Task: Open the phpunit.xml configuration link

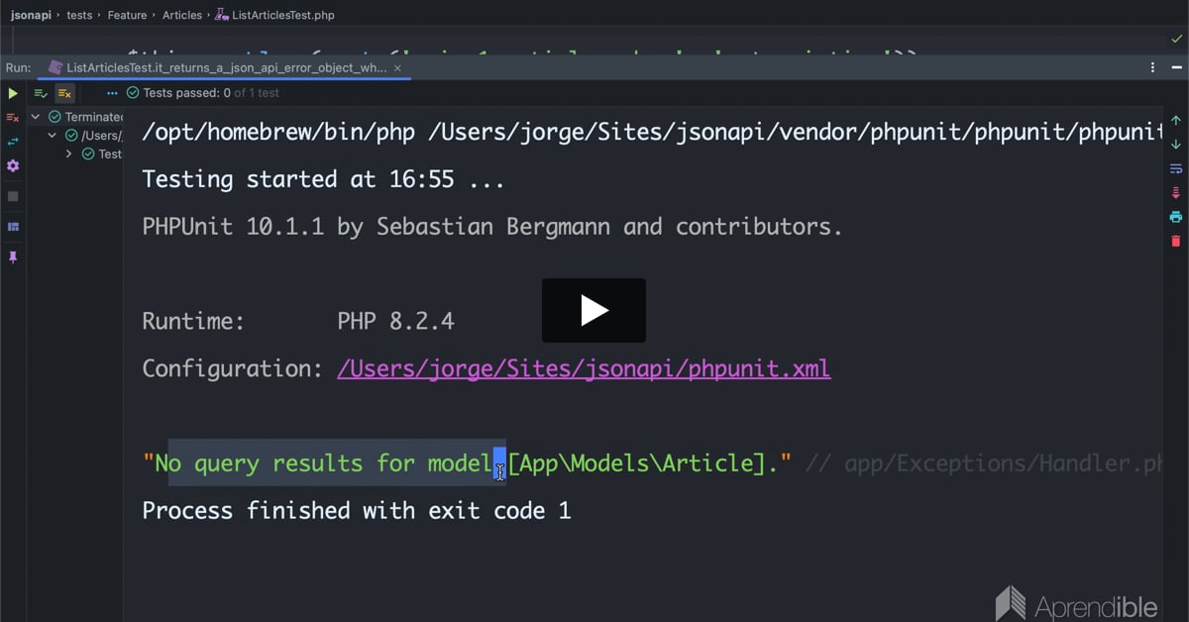Action: pyautogui.click(x=584, y=368)
